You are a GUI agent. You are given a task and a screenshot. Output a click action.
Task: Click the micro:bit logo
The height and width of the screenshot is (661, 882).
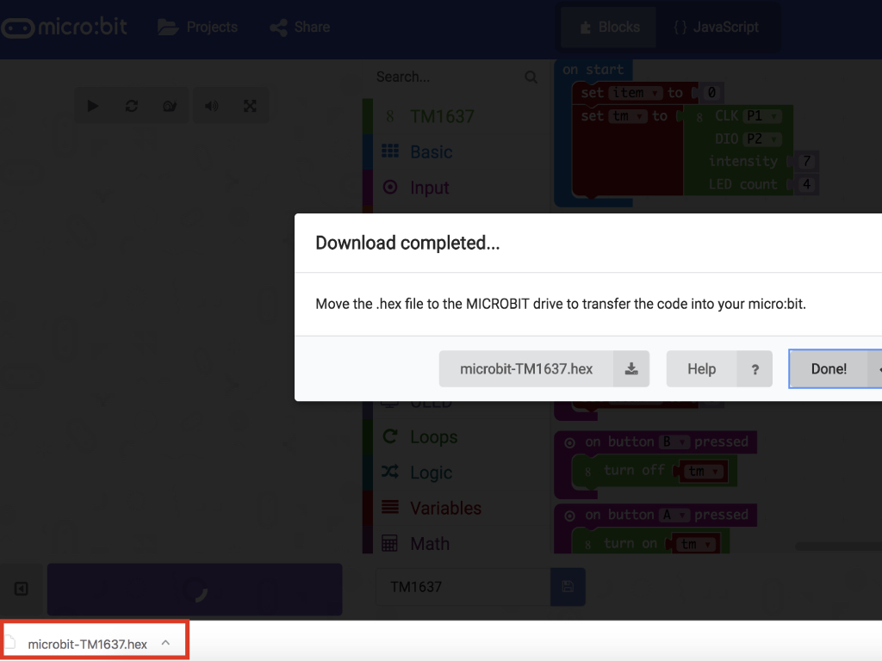(x=64, y=27)
